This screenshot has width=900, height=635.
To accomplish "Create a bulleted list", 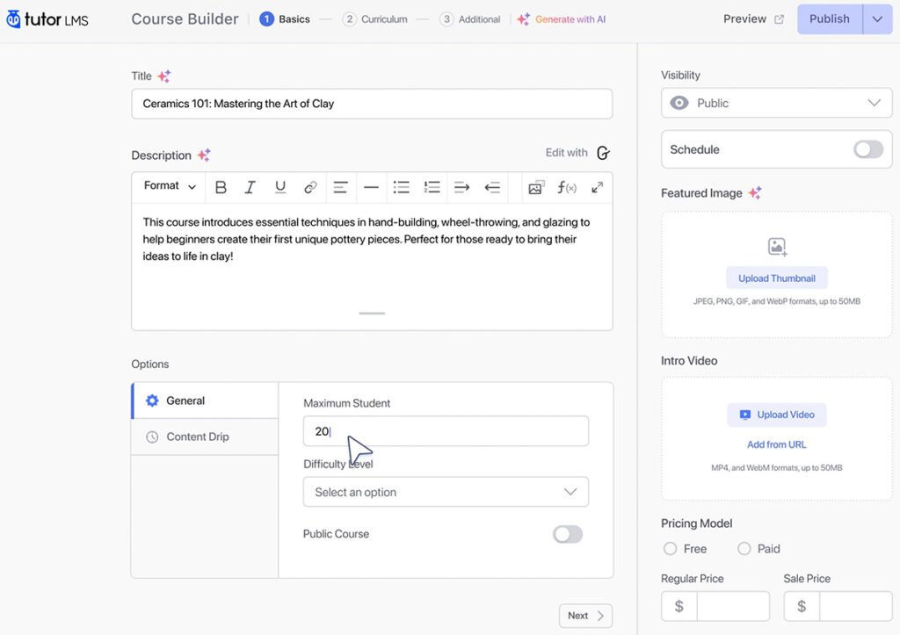I will click(x=402, y=186).
